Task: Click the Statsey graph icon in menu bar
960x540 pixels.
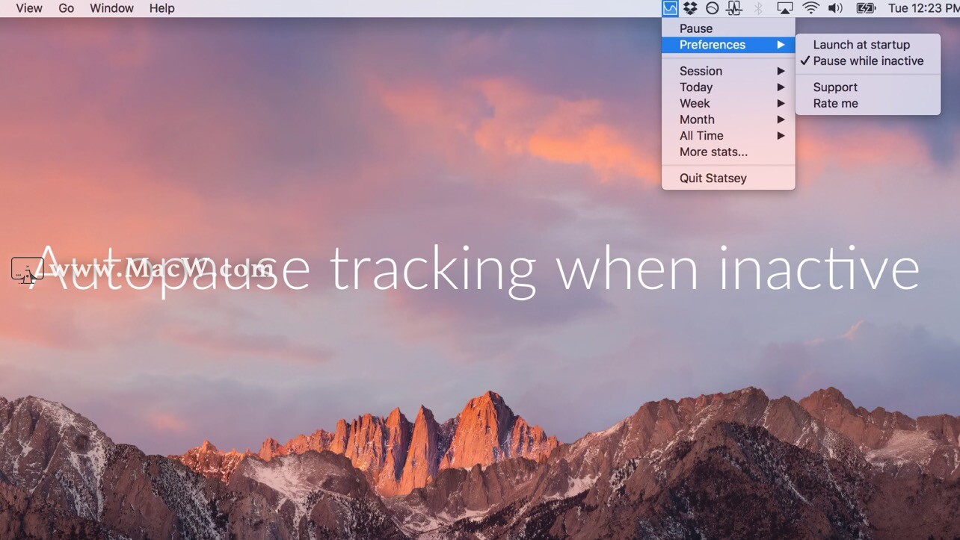Action: [670, 8]
